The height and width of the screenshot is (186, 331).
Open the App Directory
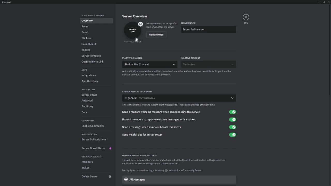click(x=96, y=81)
